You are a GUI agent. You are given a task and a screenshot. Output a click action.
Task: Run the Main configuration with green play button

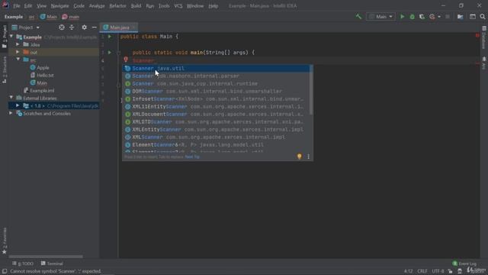point(402,17)
